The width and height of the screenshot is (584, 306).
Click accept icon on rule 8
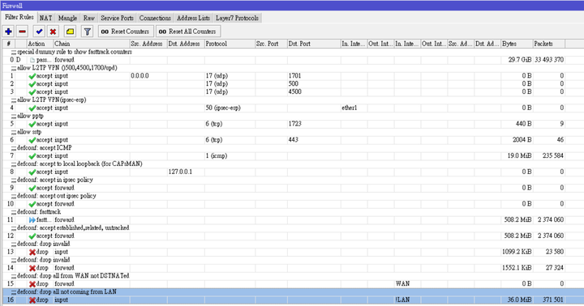tap(32, 172)
